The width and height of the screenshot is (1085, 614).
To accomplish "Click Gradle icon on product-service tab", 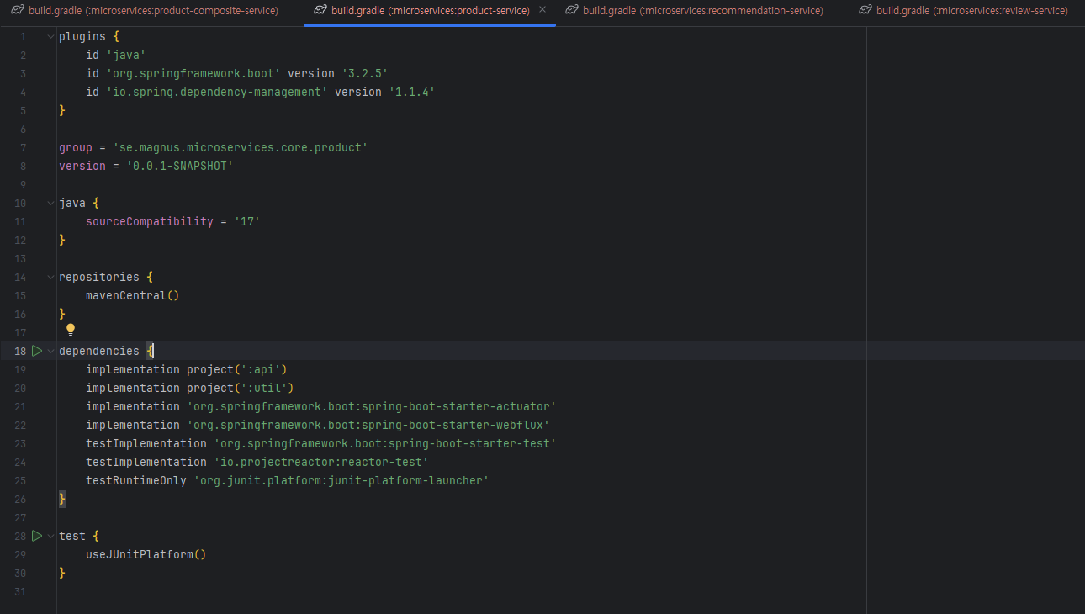I will point(320,10).
